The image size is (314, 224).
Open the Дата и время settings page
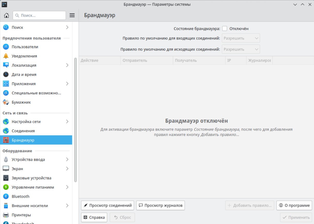coord(36,74)
